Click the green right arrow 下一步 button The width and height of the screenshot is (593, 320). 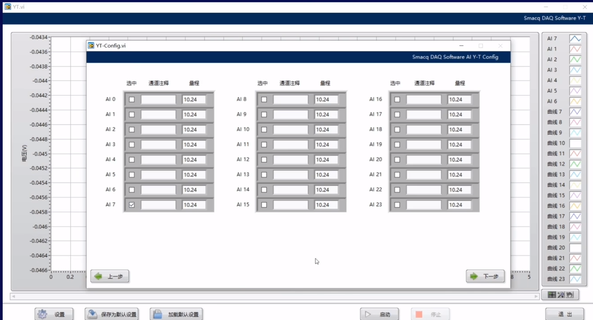[485, 277]
